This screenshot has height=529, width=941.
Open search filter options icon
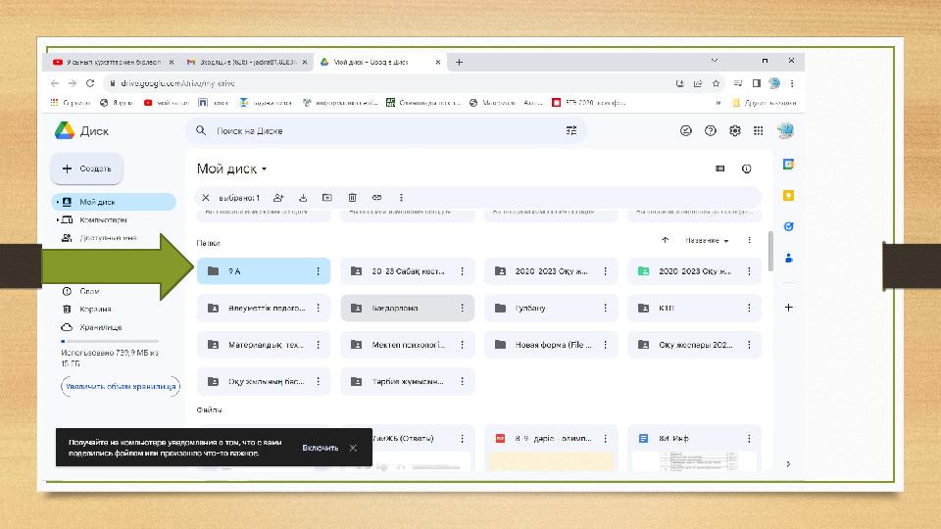click(571, 130)
